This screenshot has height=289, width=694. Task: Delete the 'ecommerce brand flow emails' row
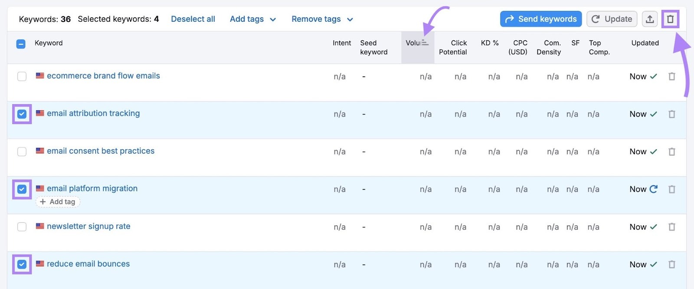click(671, 76)
